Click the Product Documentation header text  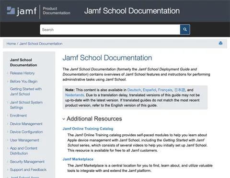coord(57,11)
